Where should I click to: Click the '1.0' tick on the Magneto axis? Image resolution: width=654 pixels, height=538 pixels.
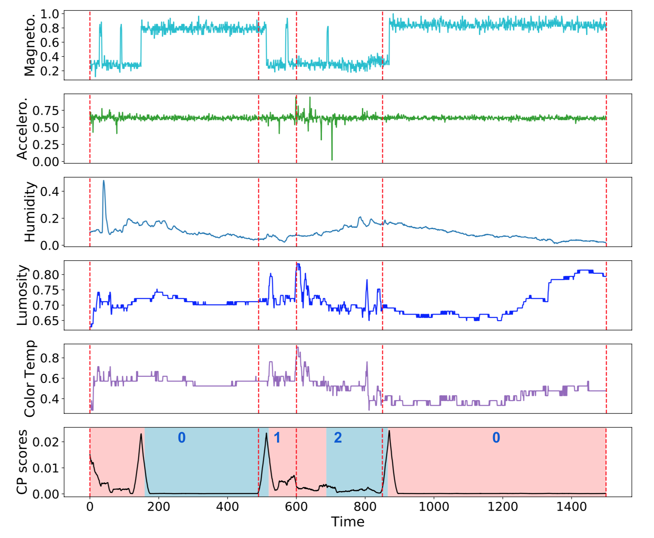(x=49, y=14)
